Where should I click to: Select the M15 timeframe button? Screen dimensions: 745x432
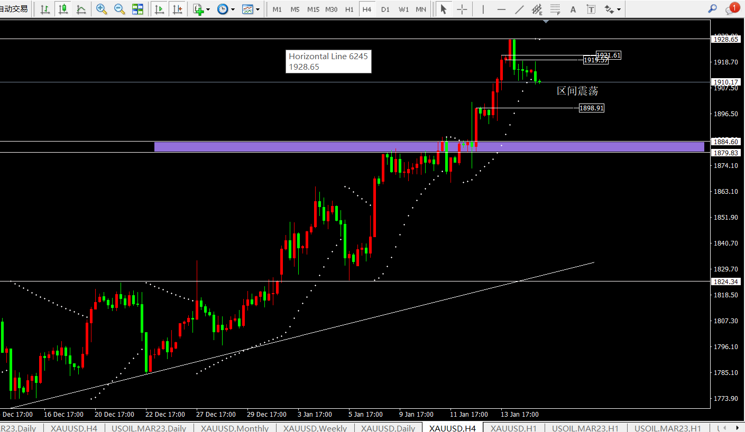[313, 9]
